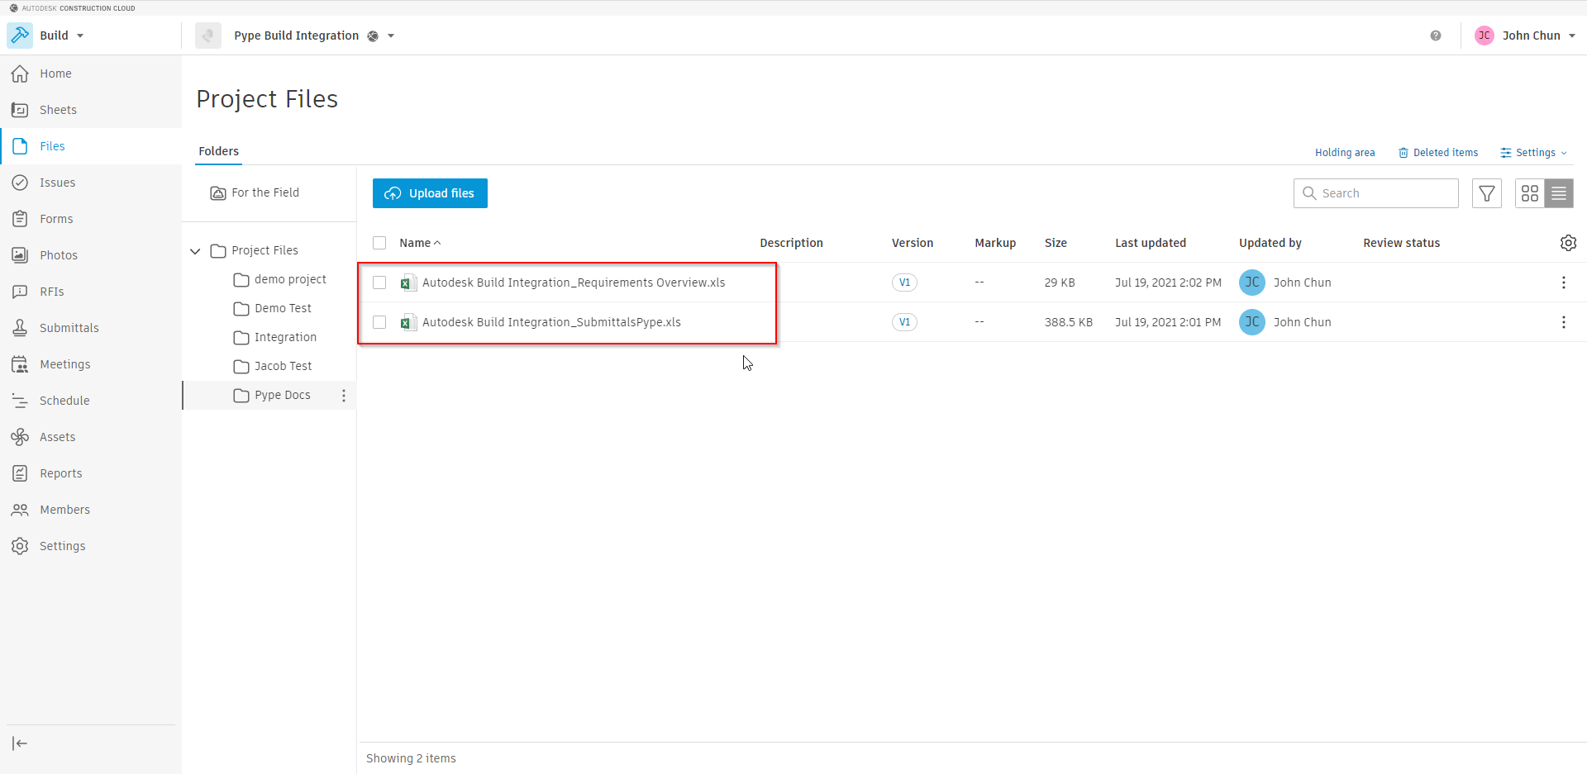This screenshot has width=1587, height=774.
Task: Switch to list view
Action: pyautogui.click(x=1559, y=193)
